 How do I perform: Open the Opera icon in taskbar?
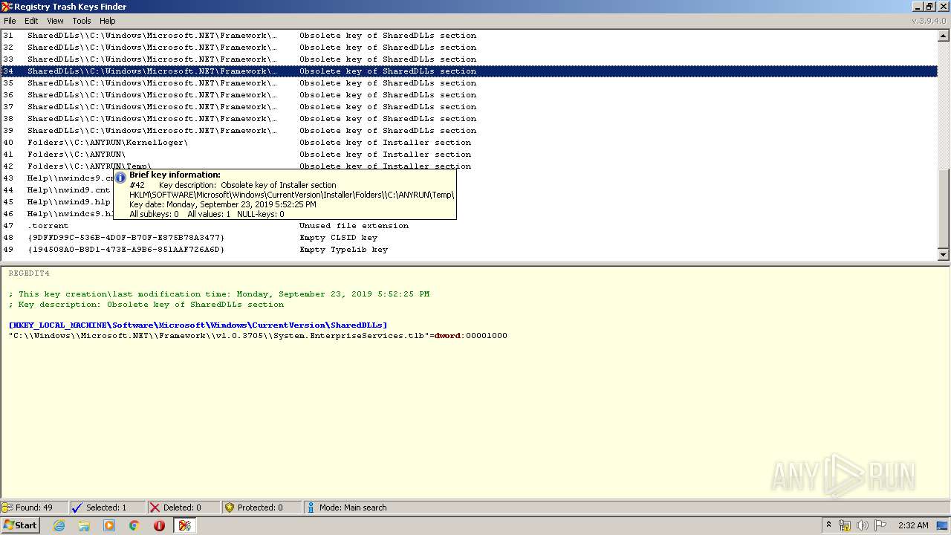[159, 525]
